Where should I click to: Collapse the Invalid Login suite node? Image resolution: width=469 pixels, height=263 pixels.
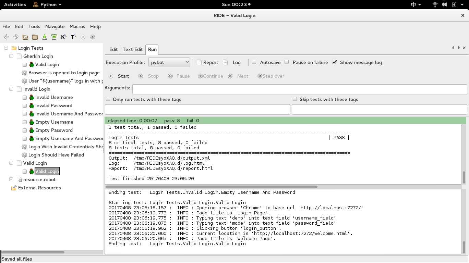[11, 89]
